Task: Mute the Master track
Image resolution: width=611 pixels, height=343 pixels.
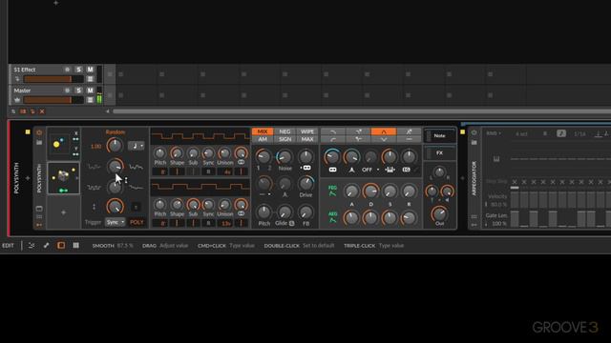Action: coord(90,91)
